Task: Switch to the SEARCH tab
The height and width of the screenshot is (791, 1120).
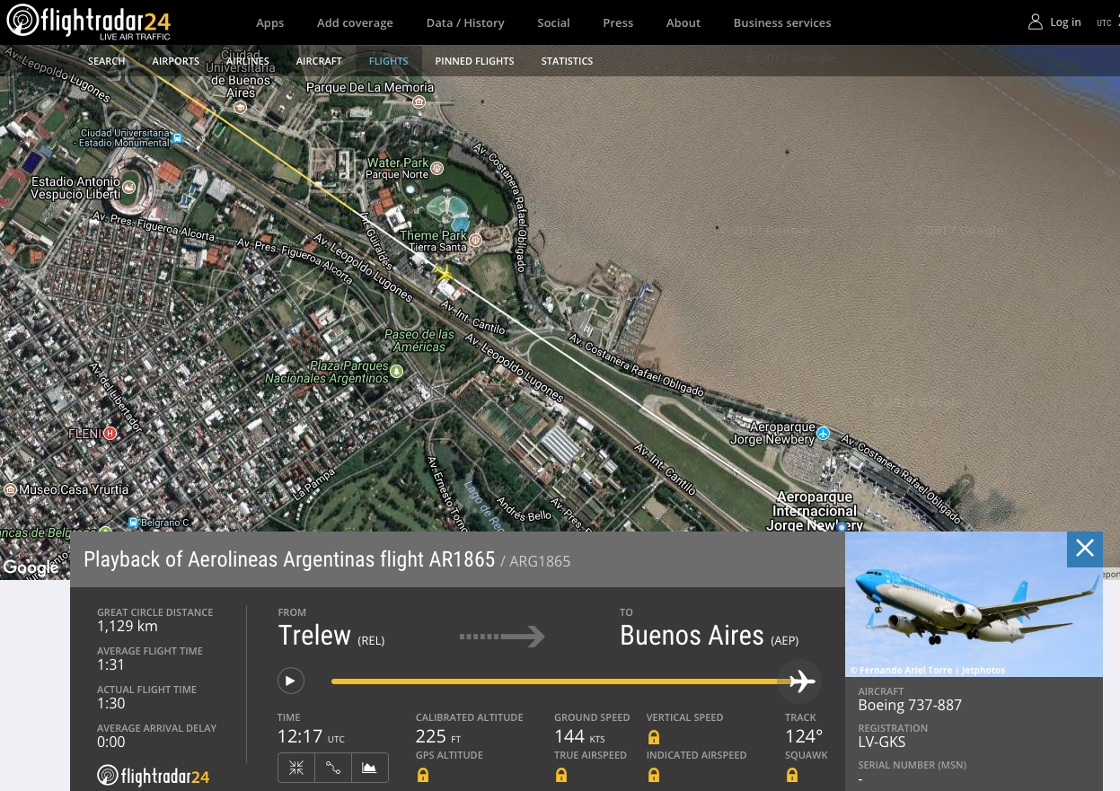Action: pos(107,61)
